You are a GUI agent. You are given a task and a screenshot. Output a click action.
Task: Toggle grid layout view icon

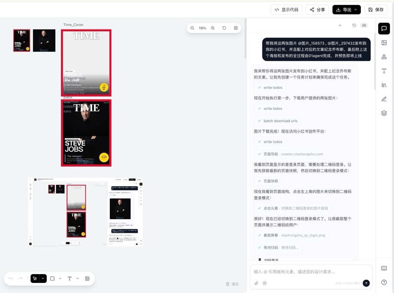(x=236, y=28)
